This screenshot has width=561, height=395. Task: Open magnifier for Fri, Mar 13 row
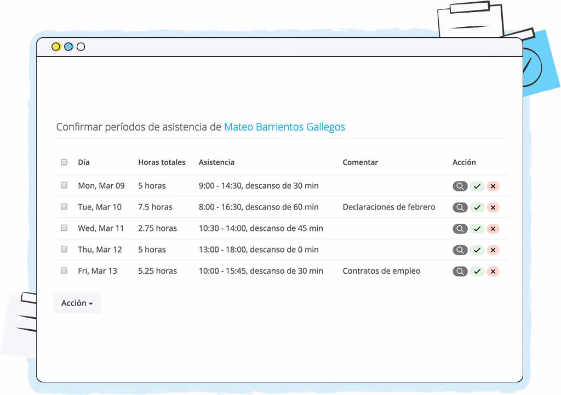[x=460, y=271]
